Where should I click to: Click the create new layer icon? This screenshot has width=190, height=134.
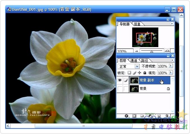158,116
